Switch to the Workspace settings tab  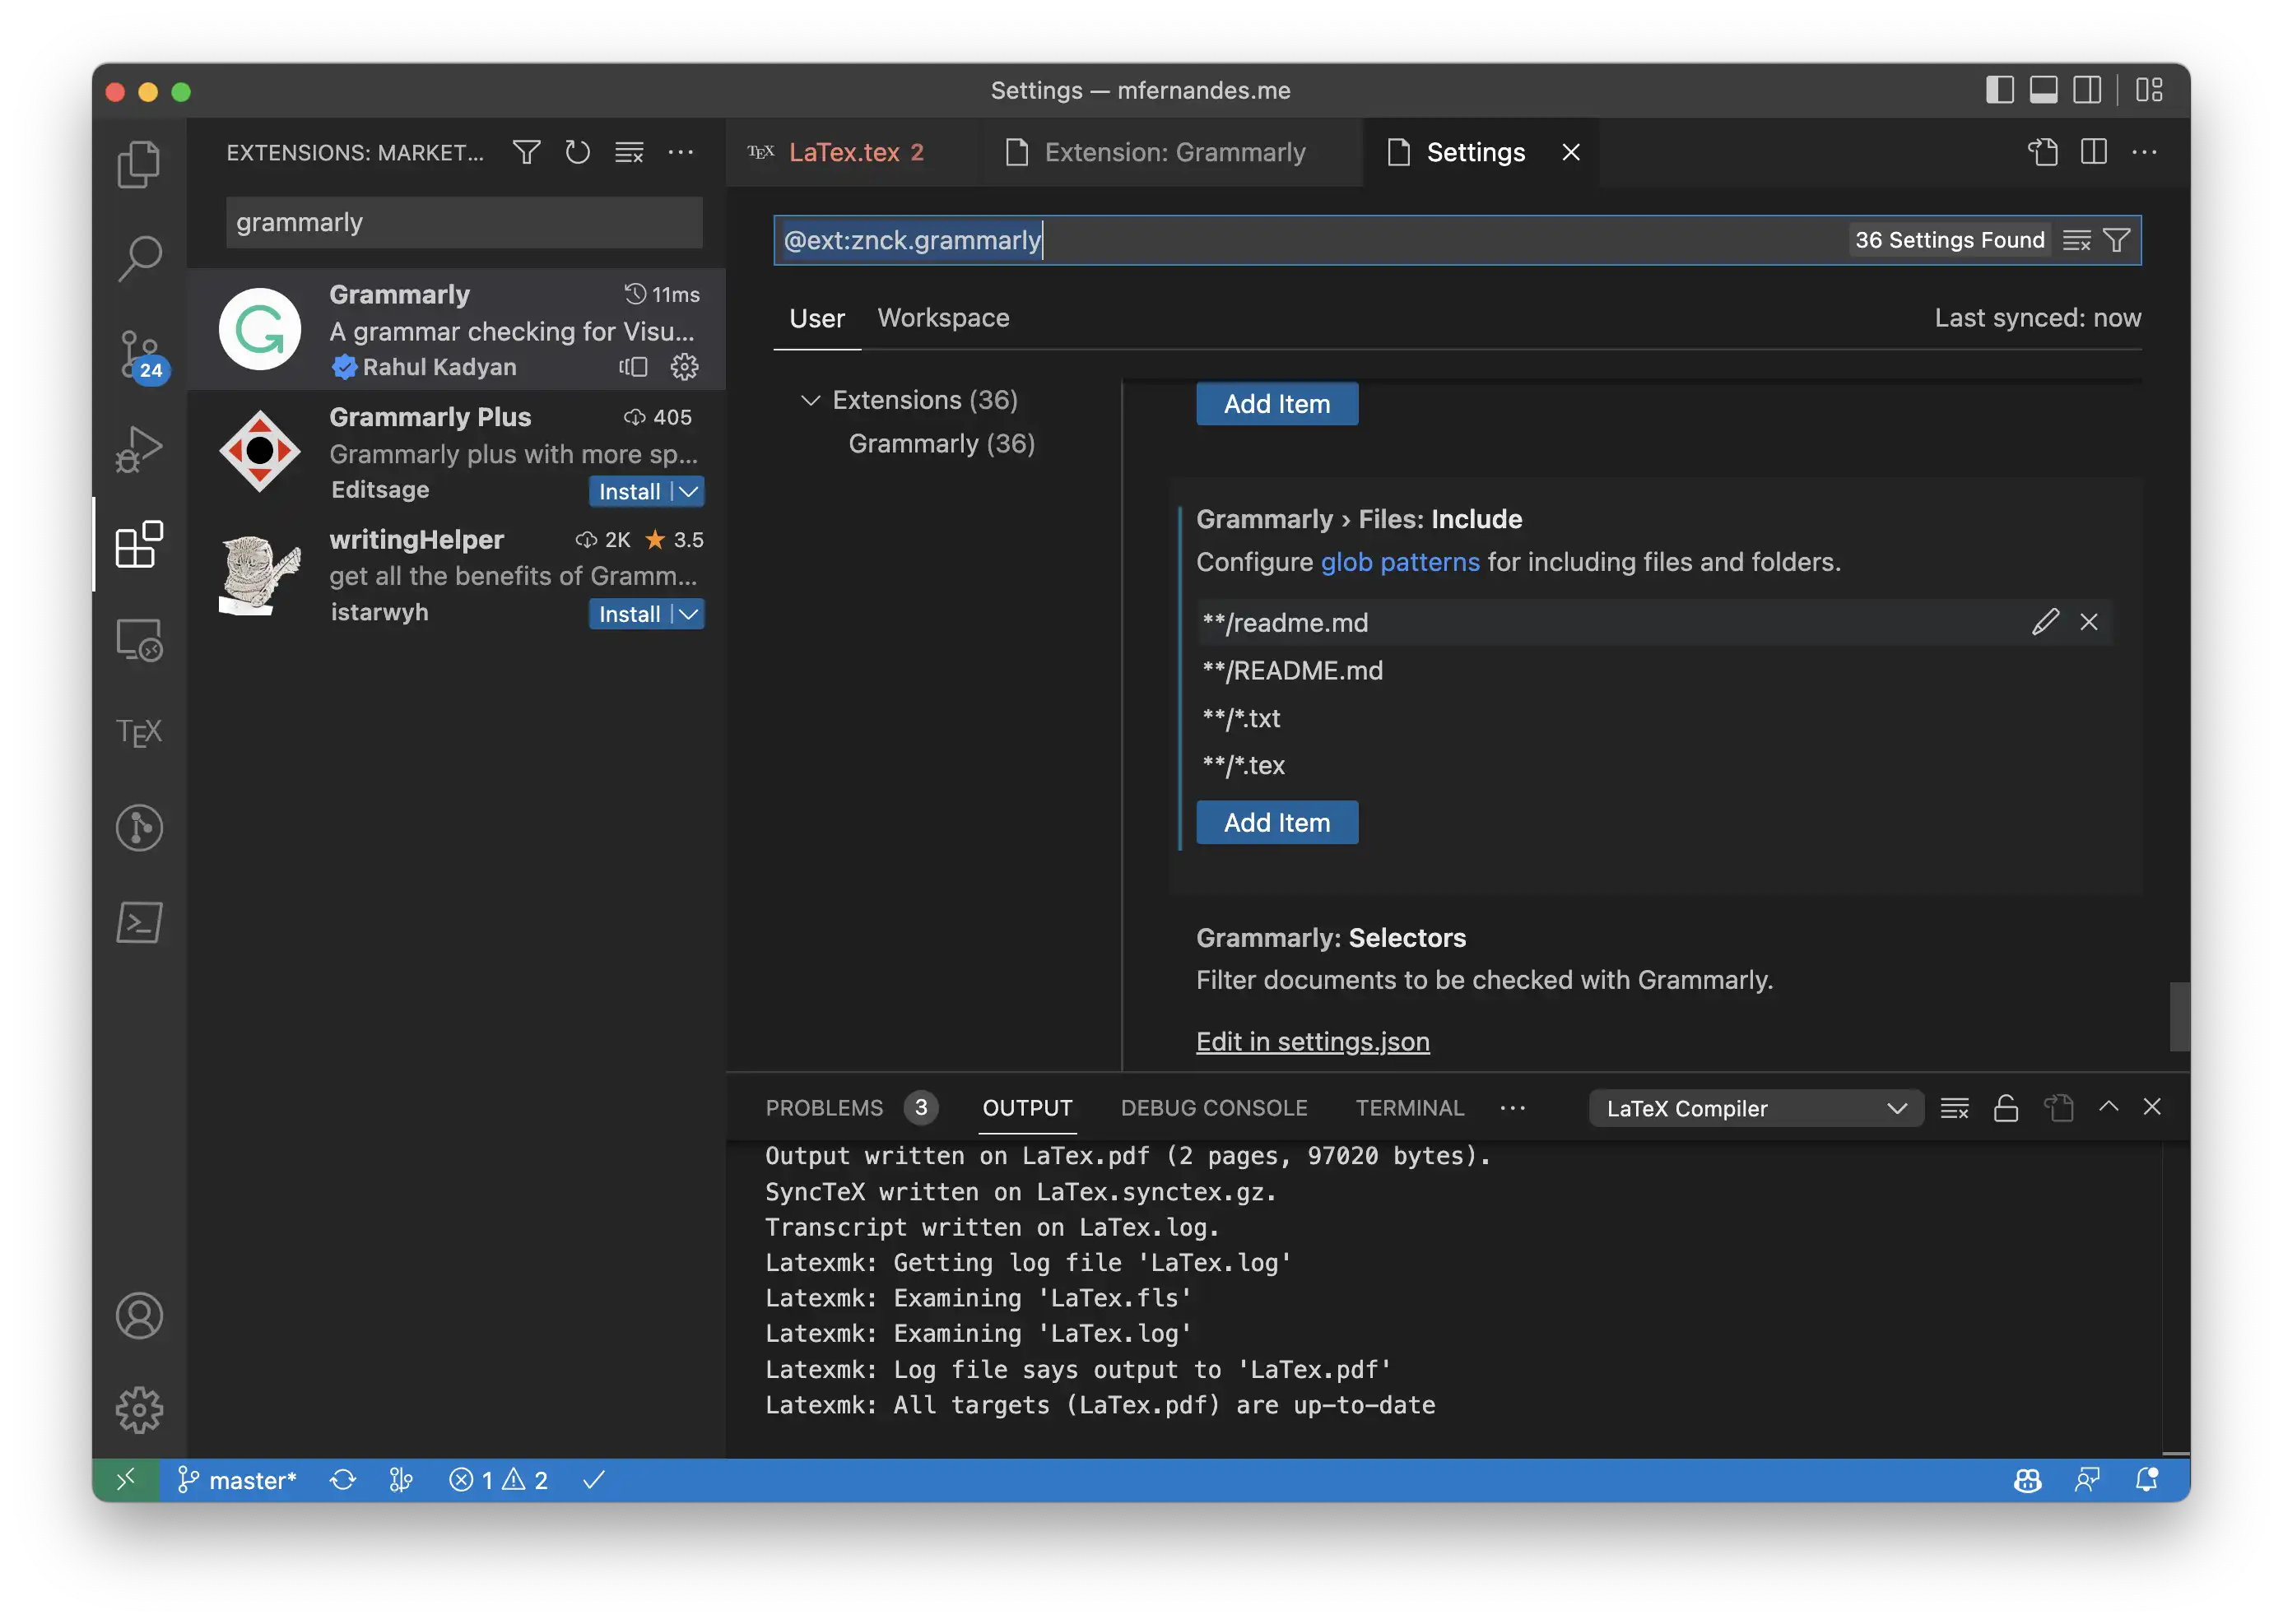[942, 318]
